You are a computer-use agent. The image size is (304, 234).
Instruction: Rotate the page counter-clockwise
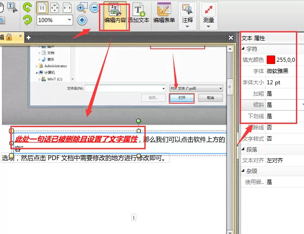pyautogui.click(x=27, y=7)
